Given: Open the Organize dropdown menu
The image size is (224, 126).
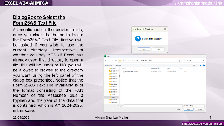Looking at the screenshot, I should 108,65.
